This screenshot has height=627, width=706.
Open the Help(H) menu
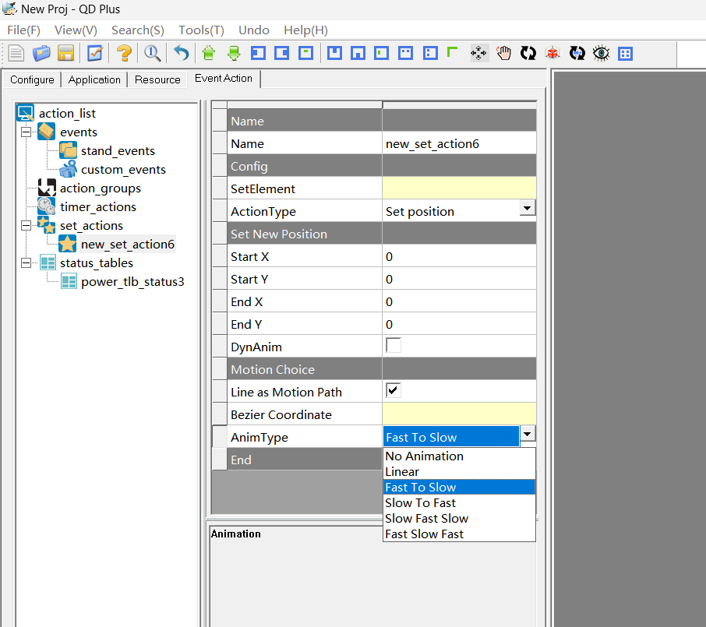tap(305, 30)
